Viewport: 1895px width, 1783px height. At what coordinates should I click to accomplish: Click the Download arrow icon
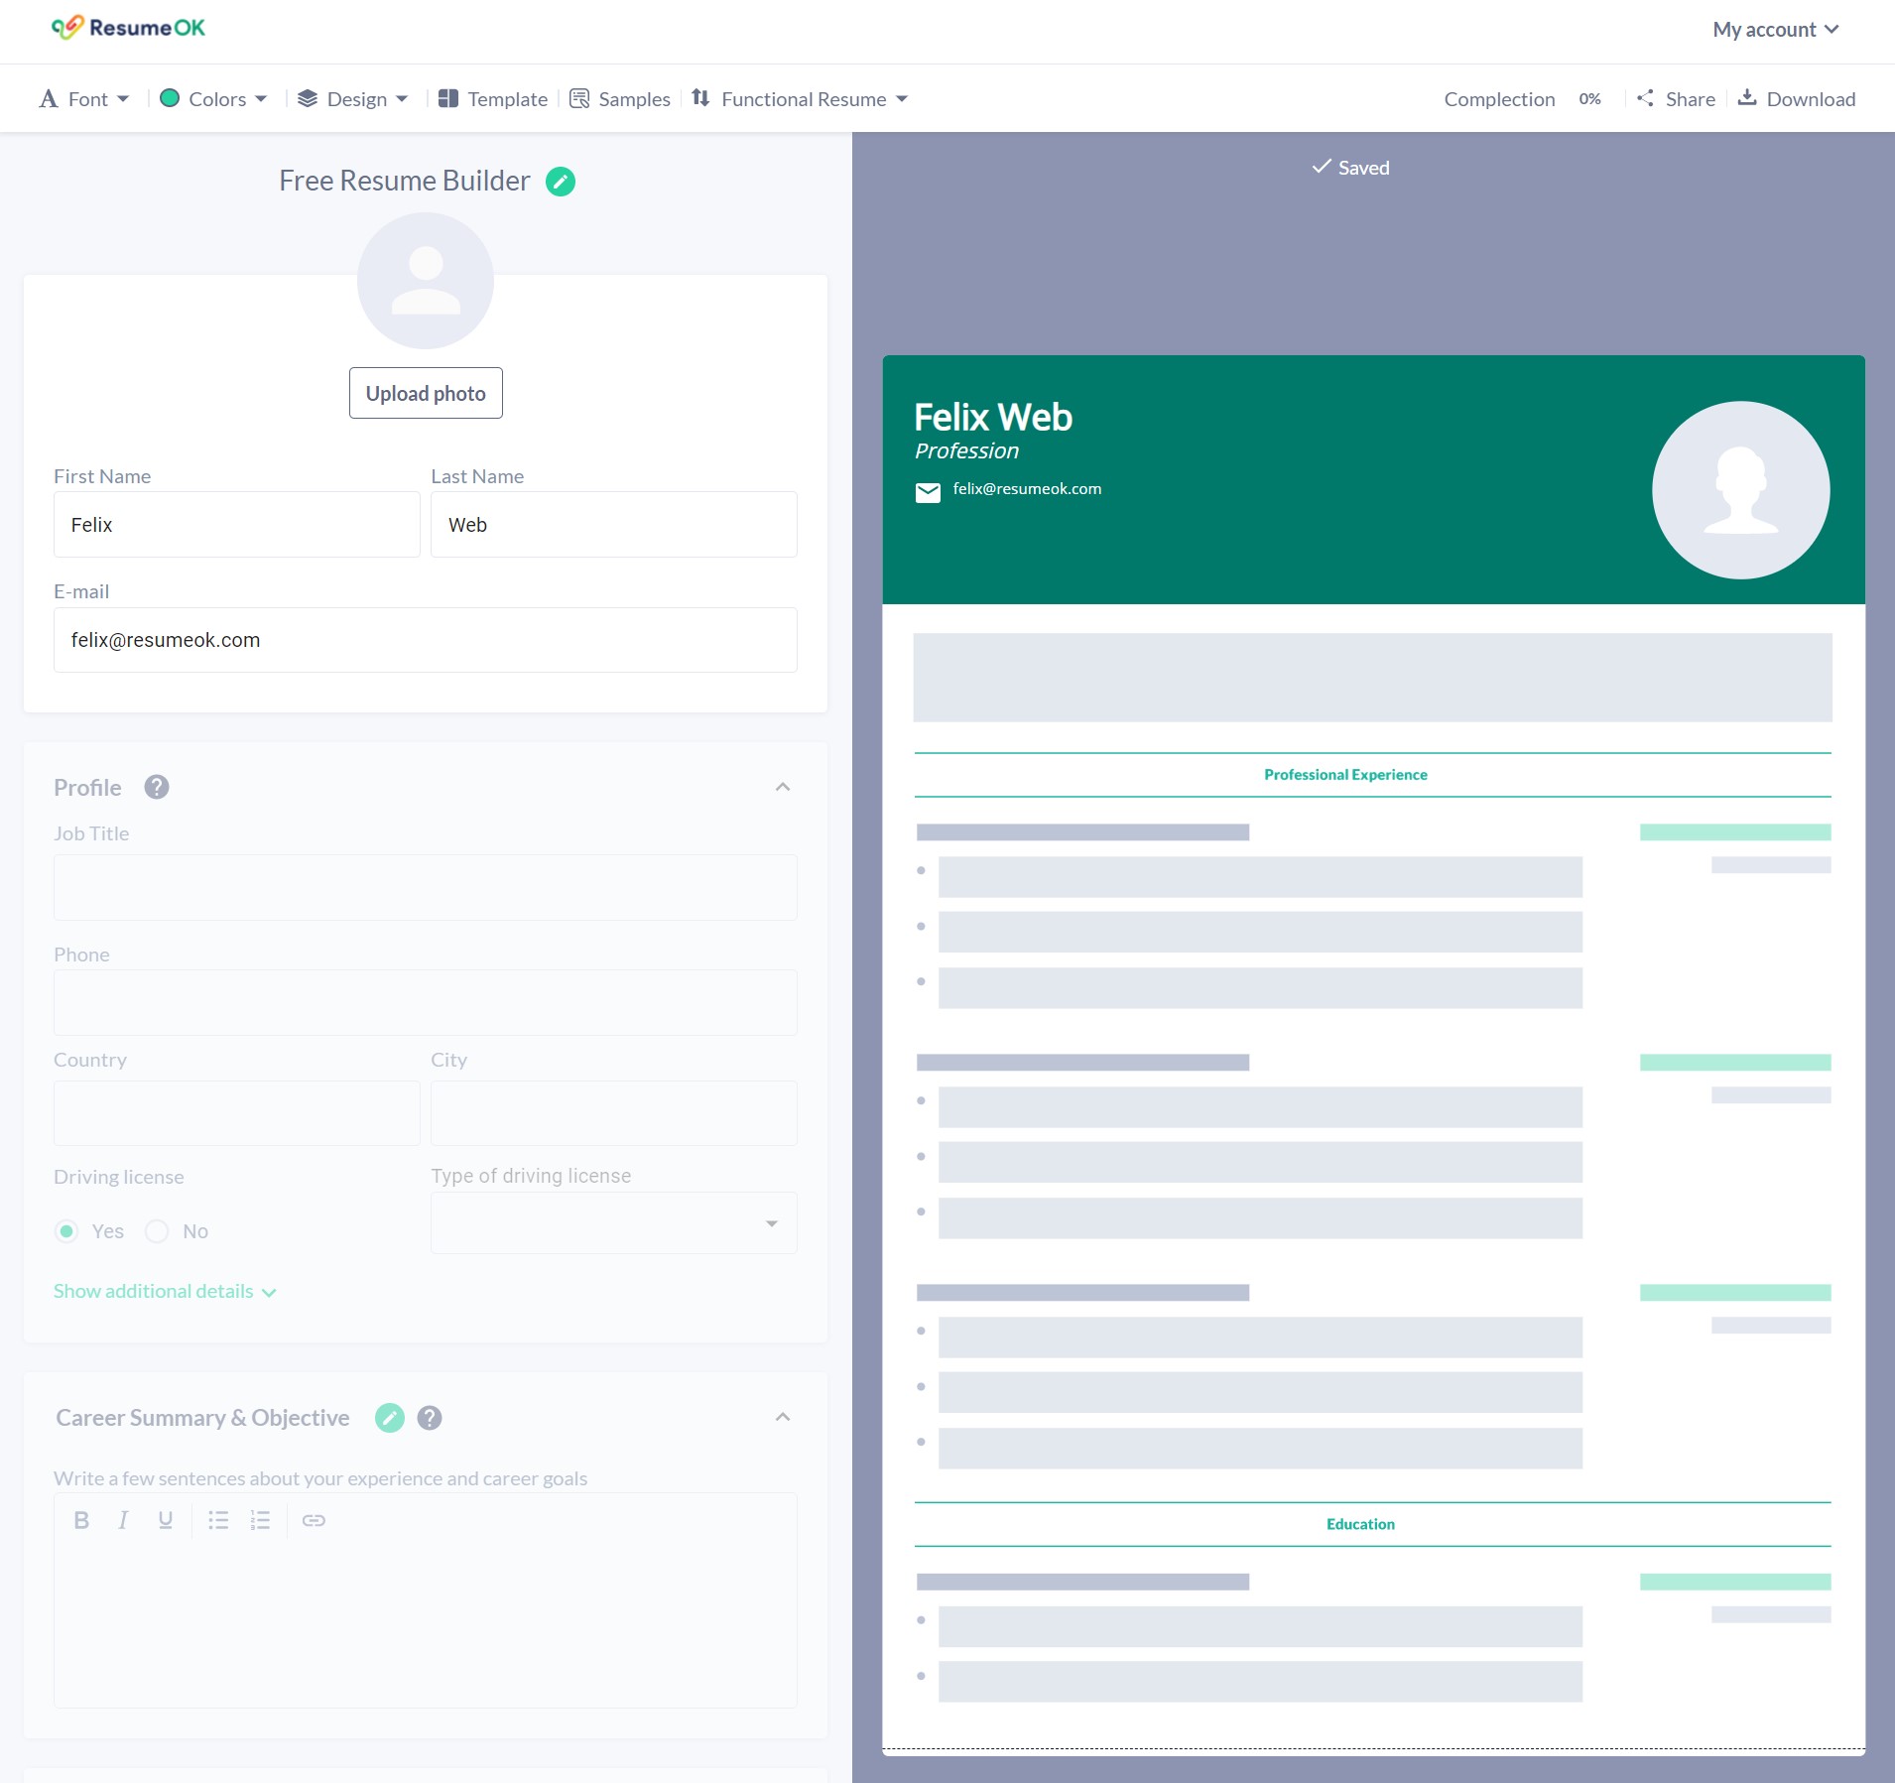click(1747, 96)
